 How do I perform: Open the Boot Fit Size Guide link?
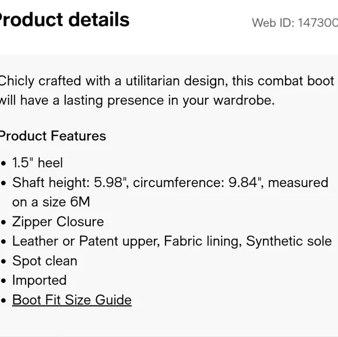tap(72, 300)
